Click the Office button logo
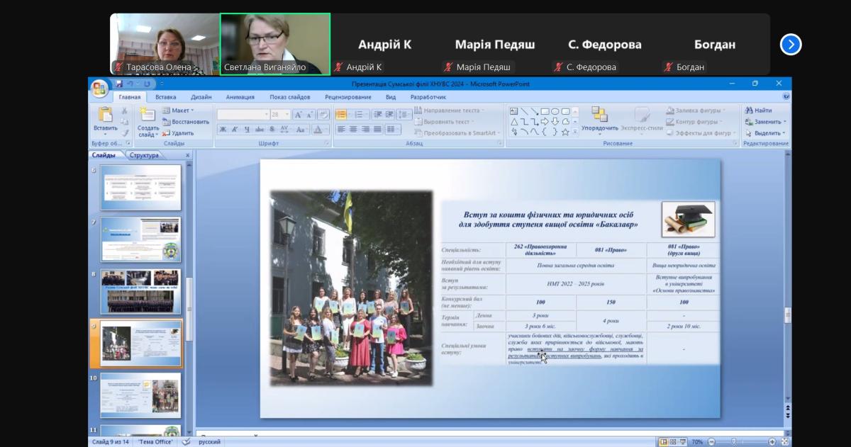 pos(99,87)
